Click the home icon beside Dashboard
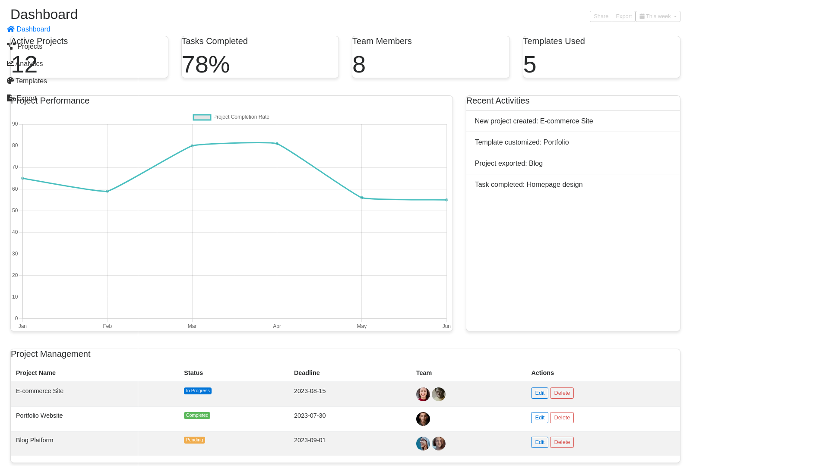Screen dimensions: 829x466 11,29
